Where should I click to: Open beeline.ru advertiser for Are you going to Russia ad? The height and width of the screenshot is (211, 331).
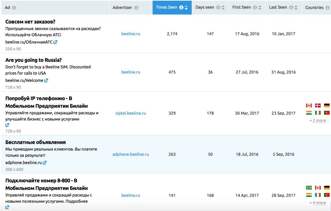coord(131,72)
